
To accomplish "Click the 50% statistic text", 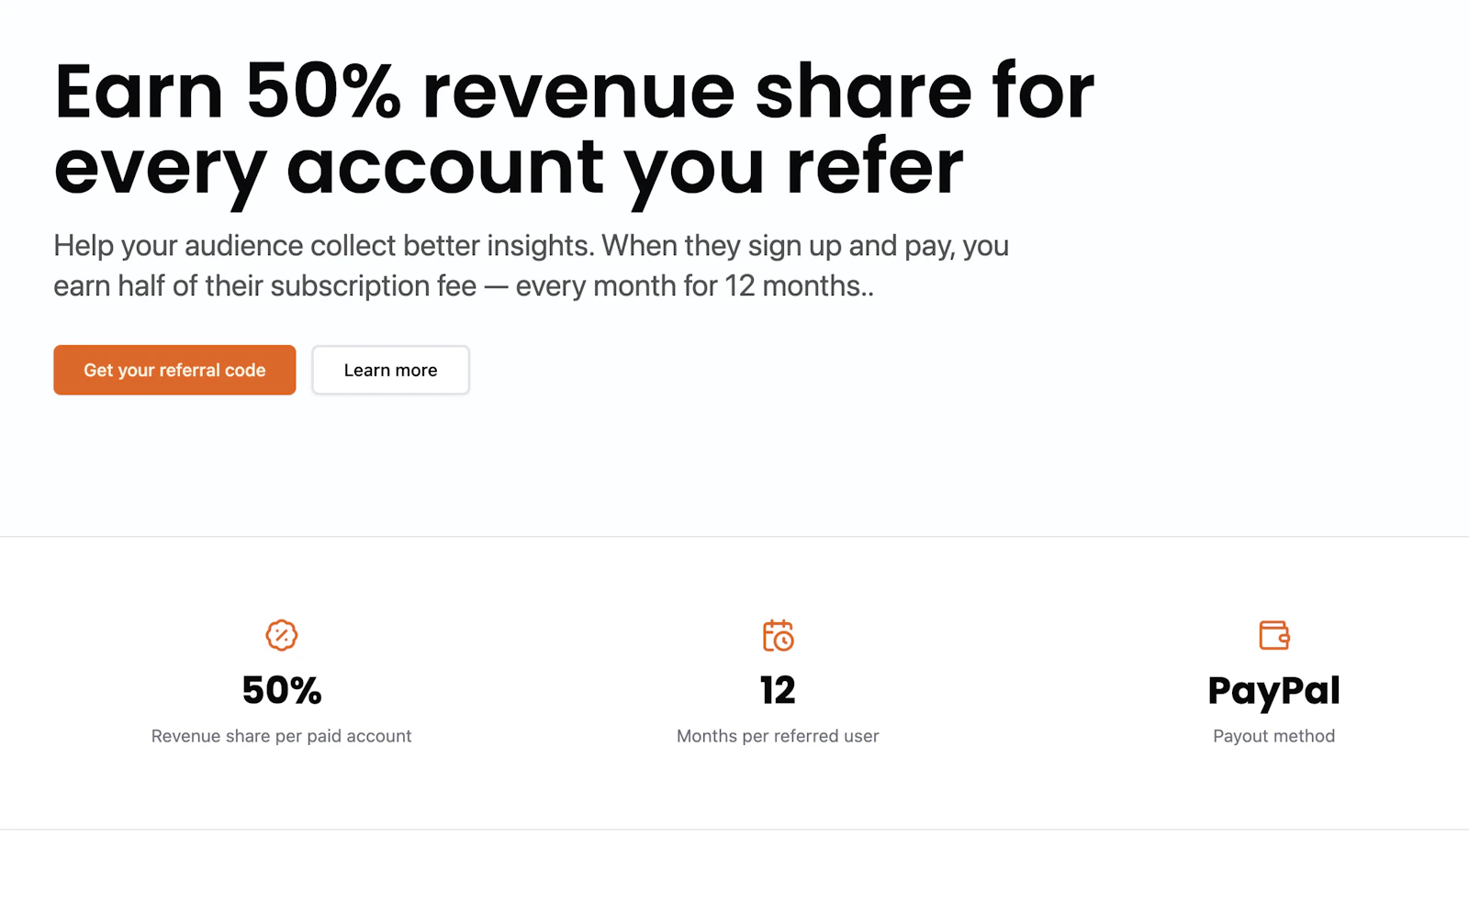I will coord(281,689).
